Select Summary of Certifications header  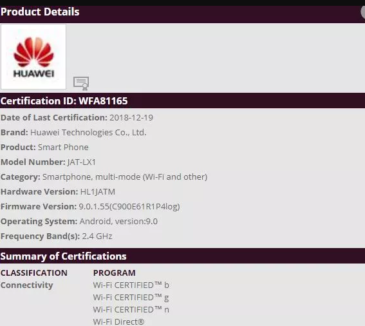(x=63, y=256)
